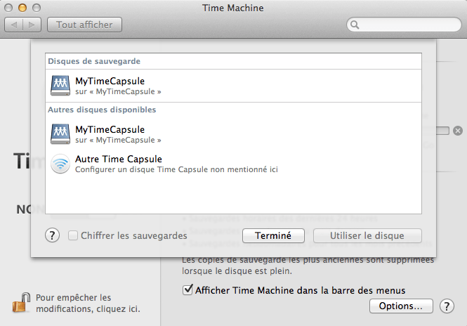Click the help button beside Options

tap(447, 306)
